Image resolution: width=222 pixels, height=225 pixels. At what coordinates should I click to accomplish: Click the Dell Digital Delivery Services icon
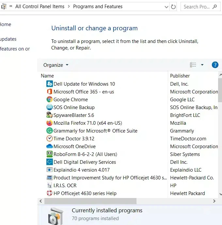[x=50, y=162]
